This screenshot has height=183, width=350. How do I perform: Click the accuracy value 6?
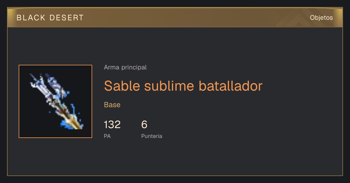tap(144, 125)
